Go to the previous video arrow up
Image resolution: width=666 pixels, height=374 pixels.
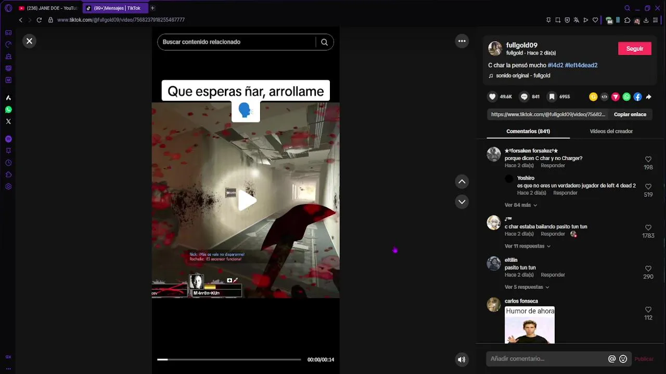click(462, 181)
